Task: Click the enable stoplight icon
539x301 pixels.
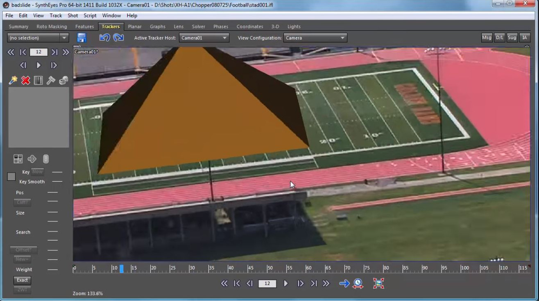Action: 46,159
